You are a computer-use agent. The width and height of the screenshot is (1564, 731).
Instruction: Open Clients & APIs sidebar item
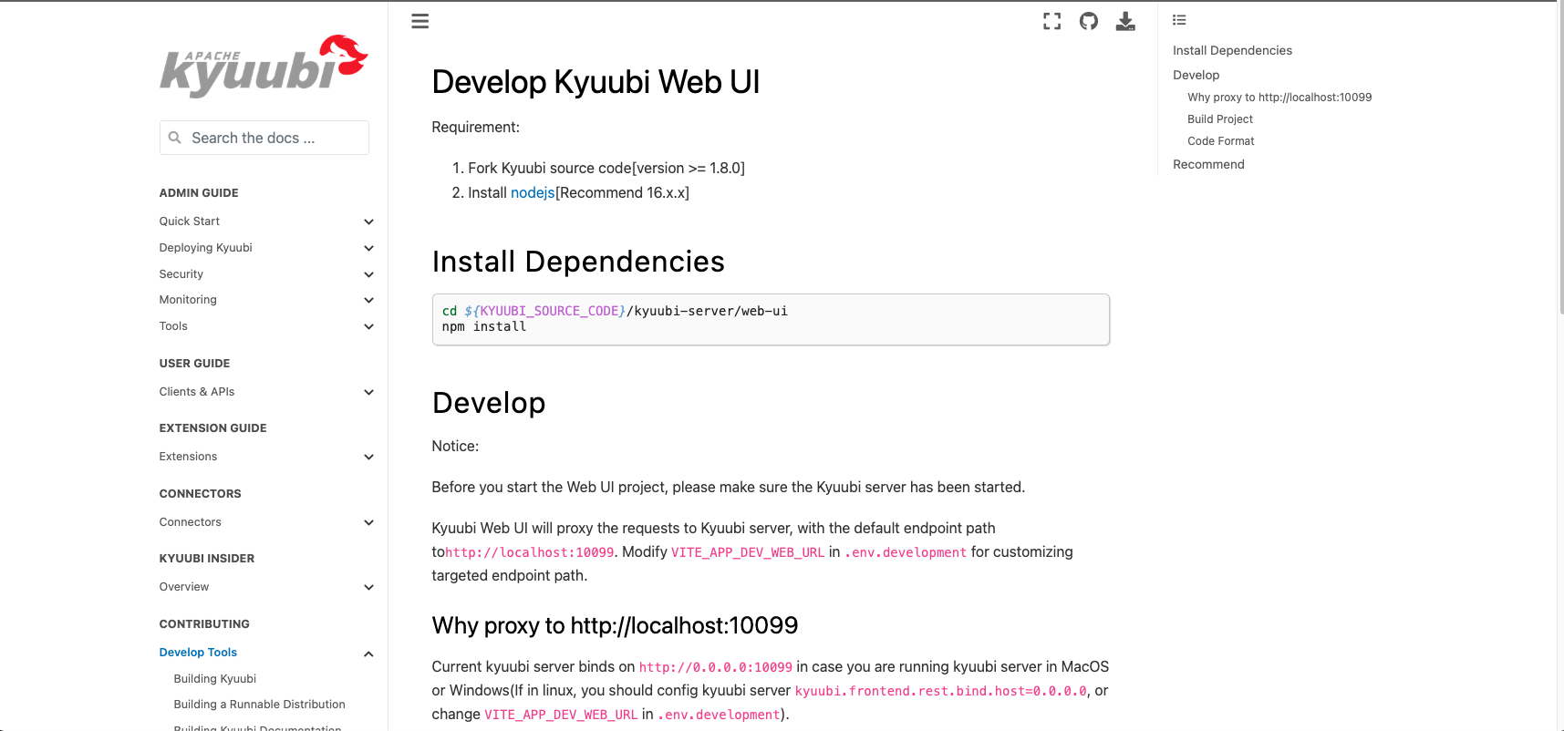[x=197, y=392]
